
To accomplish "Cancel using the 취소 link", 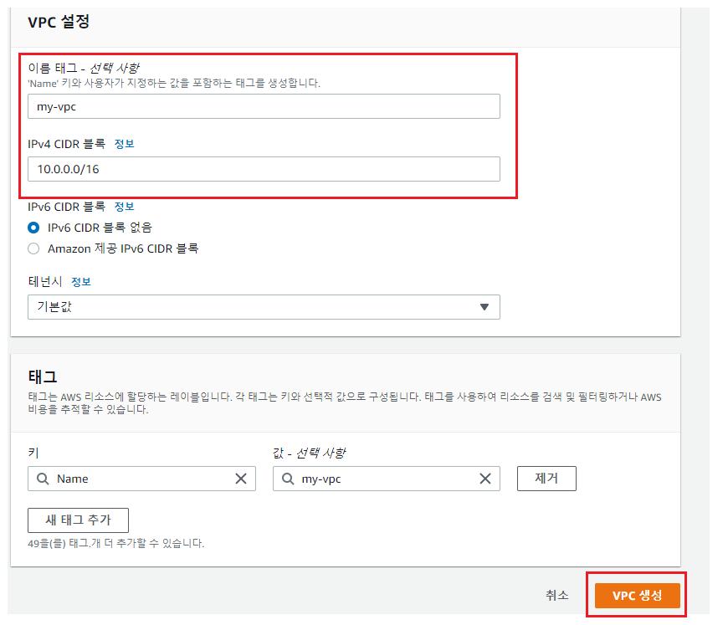I will coord(556,595).
